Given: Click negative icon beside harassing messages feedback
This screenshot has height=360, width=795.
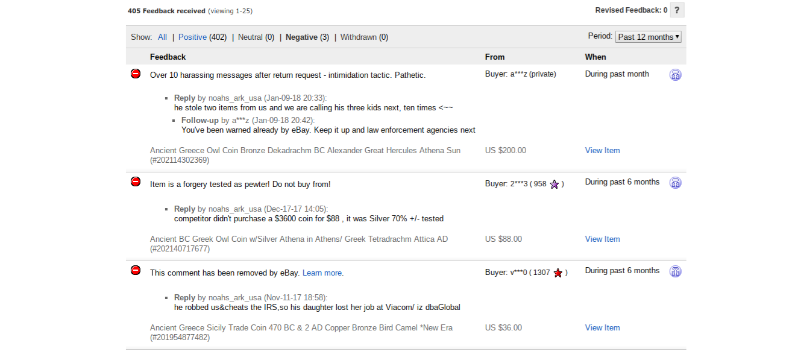Looking at the screenshot, I should tap(136, 74).
